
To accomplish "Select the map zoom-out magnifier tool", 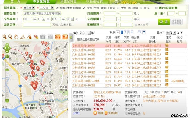I will pos(10,37).
